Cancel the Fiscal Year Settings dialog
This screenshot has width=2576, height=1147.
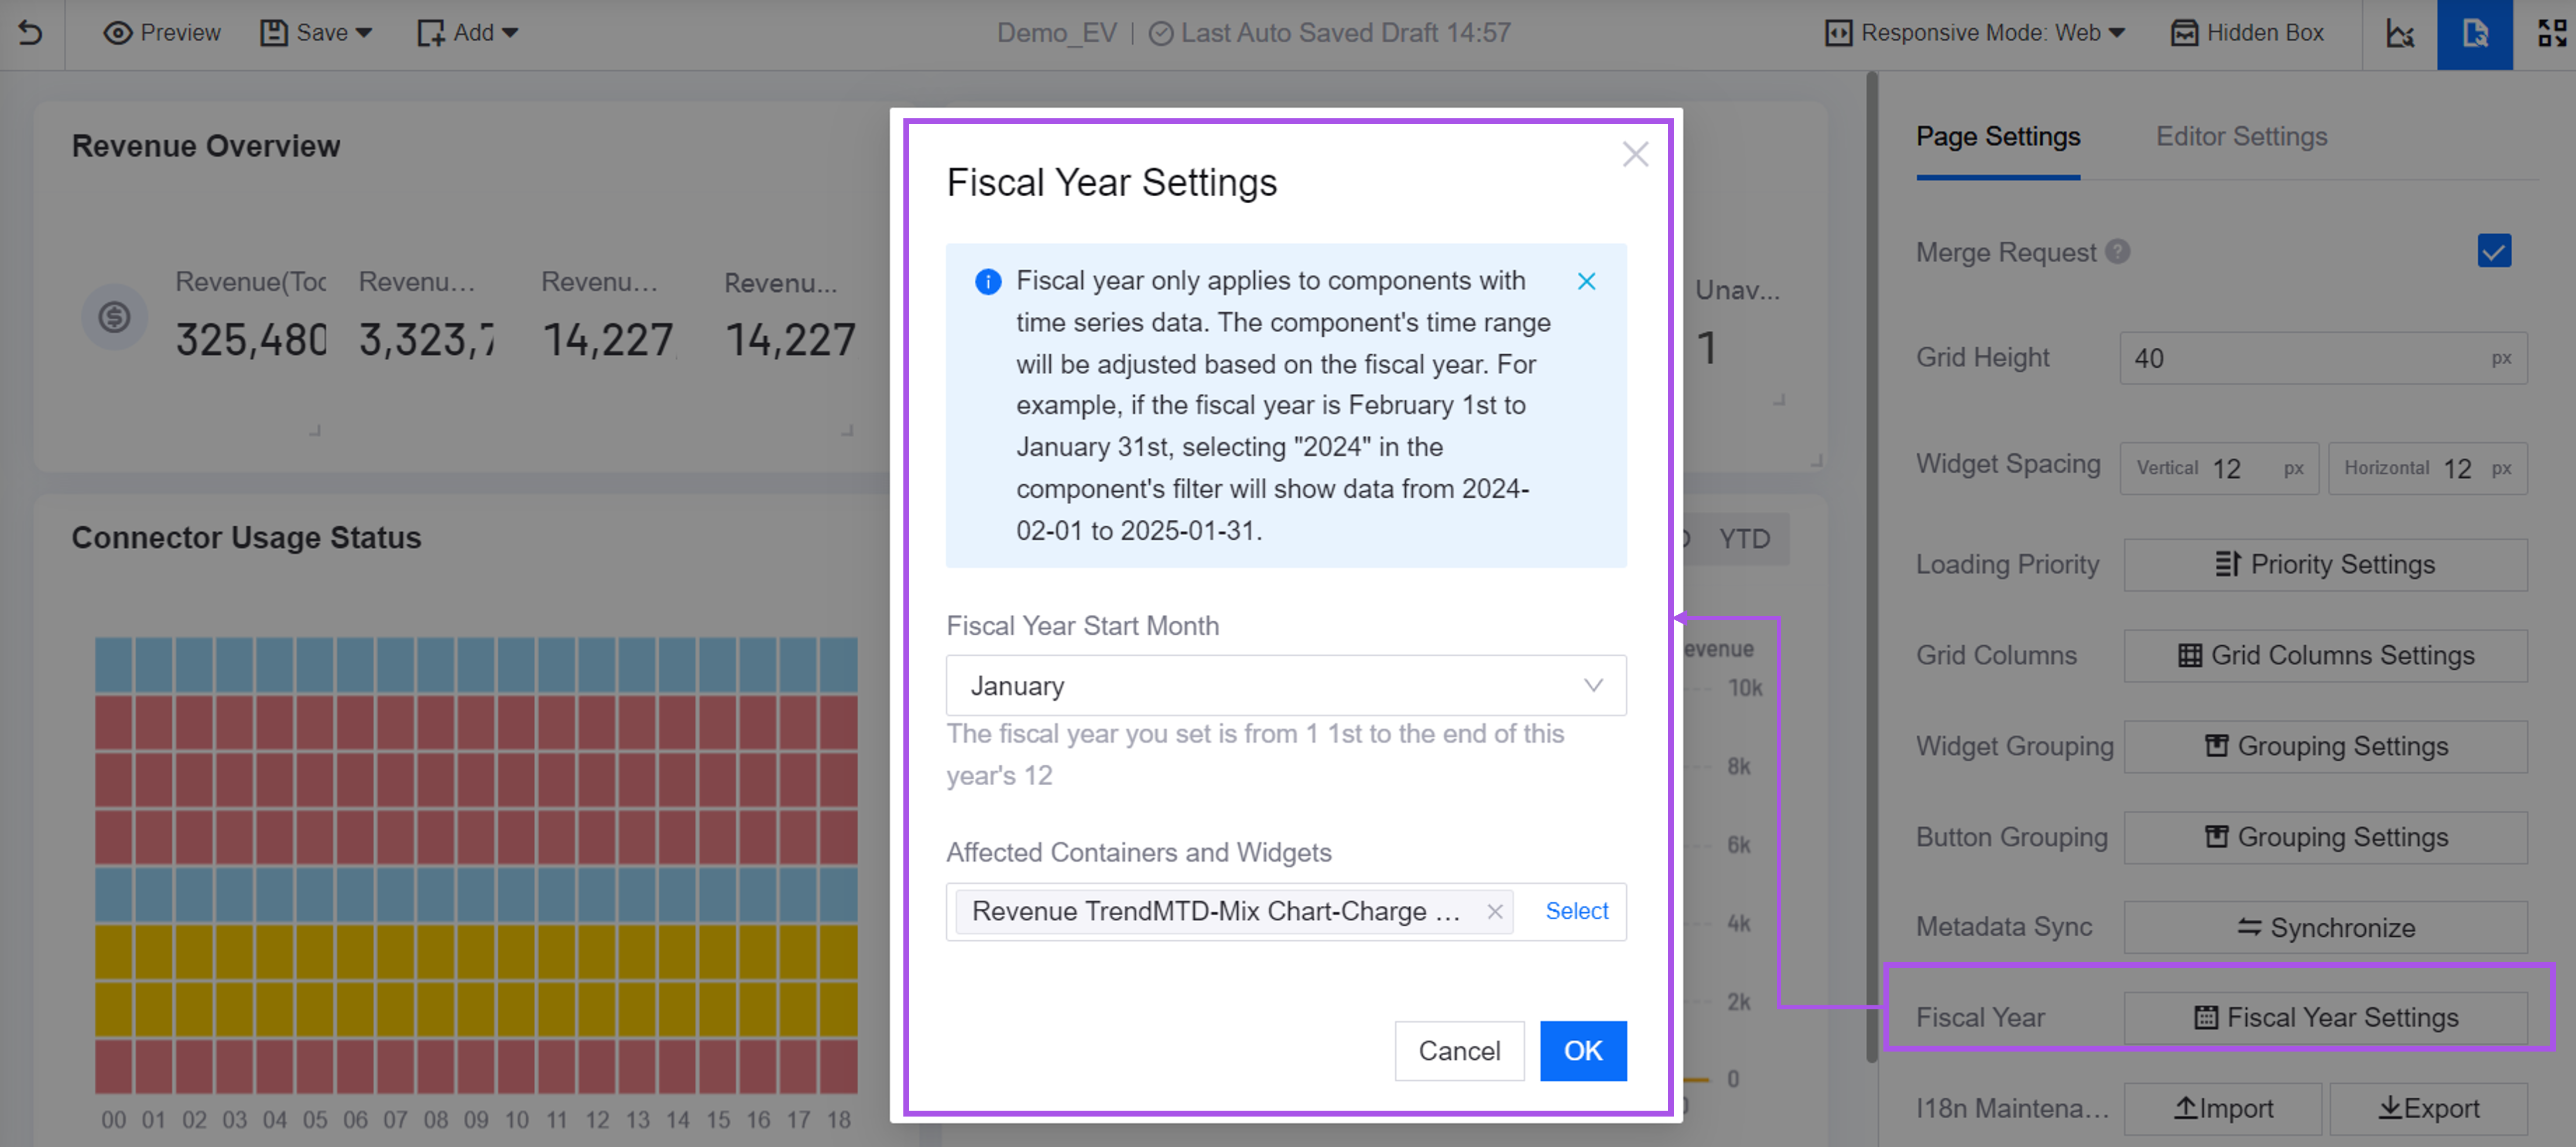1458,1050
